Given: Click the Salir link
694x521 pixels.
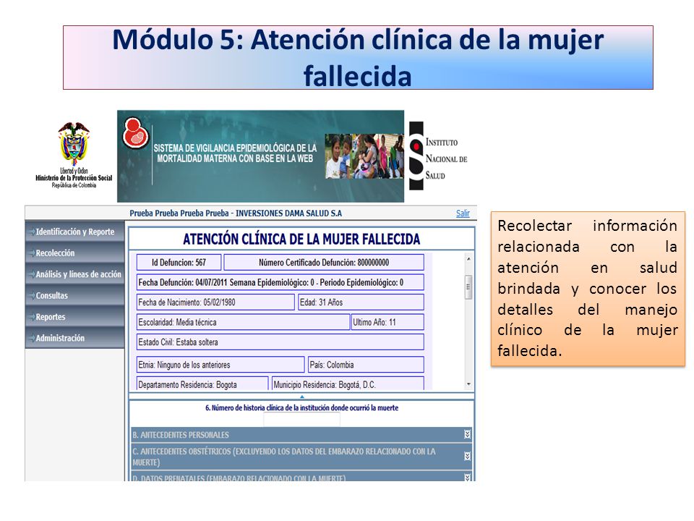Looking at the screenshot, I should coord(463,213).
